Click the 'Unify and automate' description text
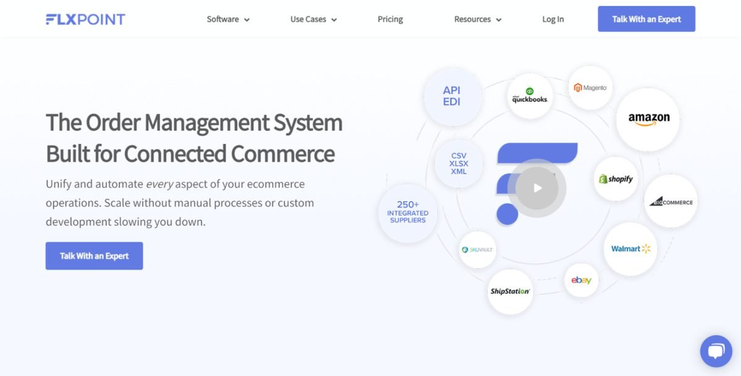Image resolution: width=741 pixels, height=376 pixels. coord(180,203)
